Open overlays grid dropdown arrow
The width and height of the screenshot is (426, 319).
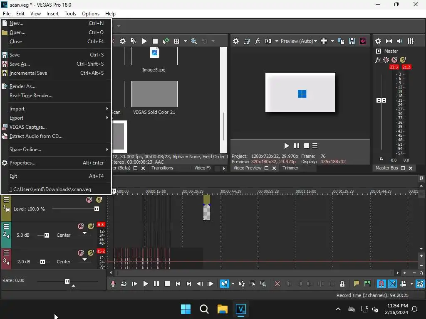tap(332, 41)
